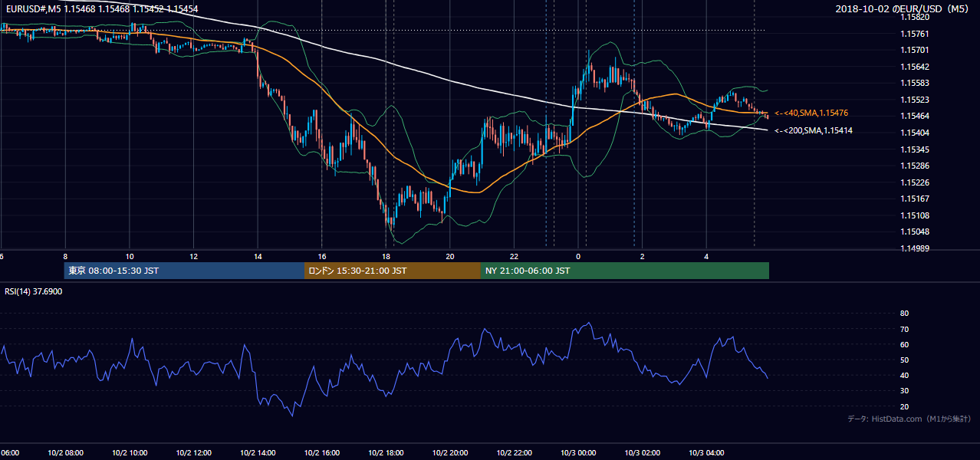Click the 1.15701 price axis label
This screenshot has width=980, height=460.
coord(913,50)
